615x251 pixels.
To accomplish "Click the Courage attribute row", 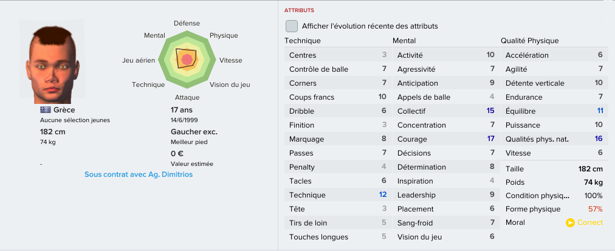I will pyautogui.click(x=446, y=139).
